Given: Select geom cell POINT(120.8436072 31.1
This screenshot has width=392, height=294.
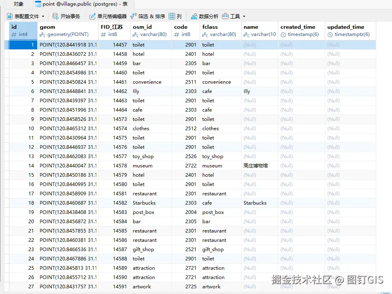Looking at the screenshot, I should pyautogui.click(x=68, y=54).
